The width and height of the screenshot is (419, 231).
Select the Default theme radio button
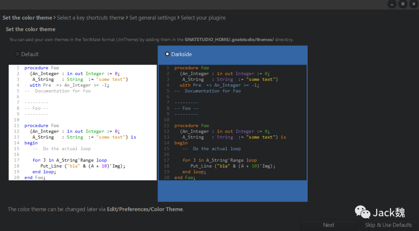coord(17,54)
